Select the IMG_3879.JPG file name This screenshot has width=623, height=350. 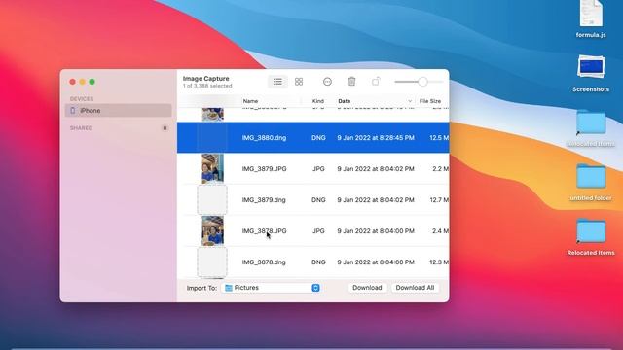click(264, 168)
